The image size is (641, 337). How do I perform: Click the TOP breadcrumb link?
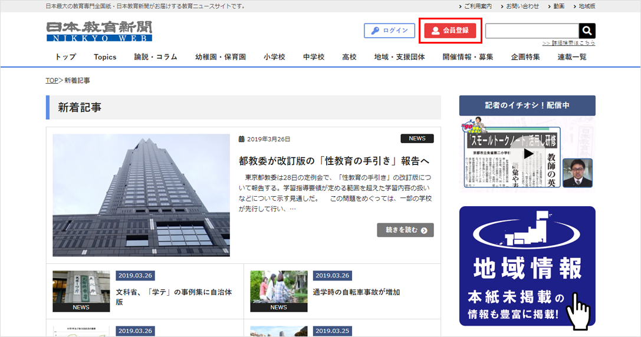pos(52,80)
